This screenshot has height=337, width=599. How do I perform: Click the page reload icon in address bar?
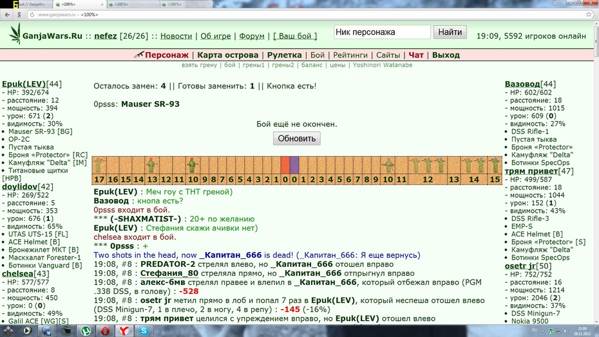(x=32, y=15)
